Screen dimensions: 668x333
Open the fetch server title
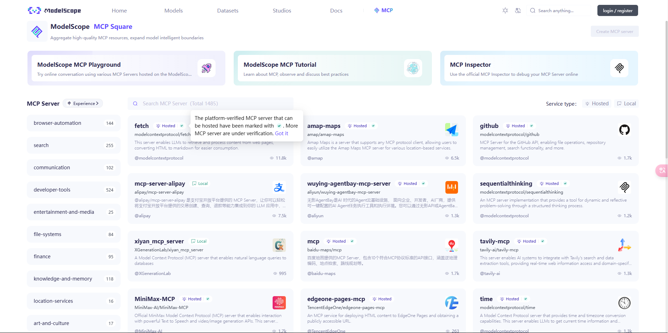(x=142, y=126)
